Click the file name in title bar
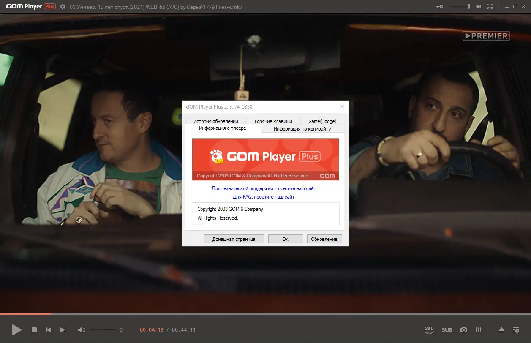 point(155,7)
